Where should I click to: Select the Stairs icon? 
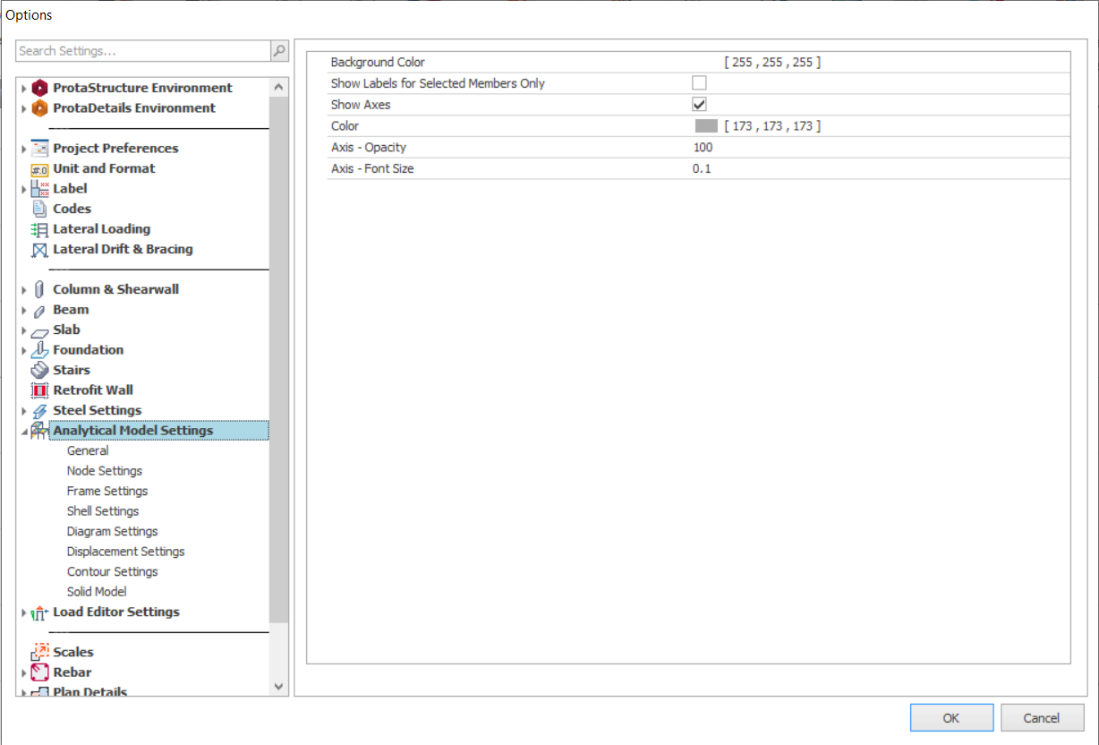coord(39,370)
